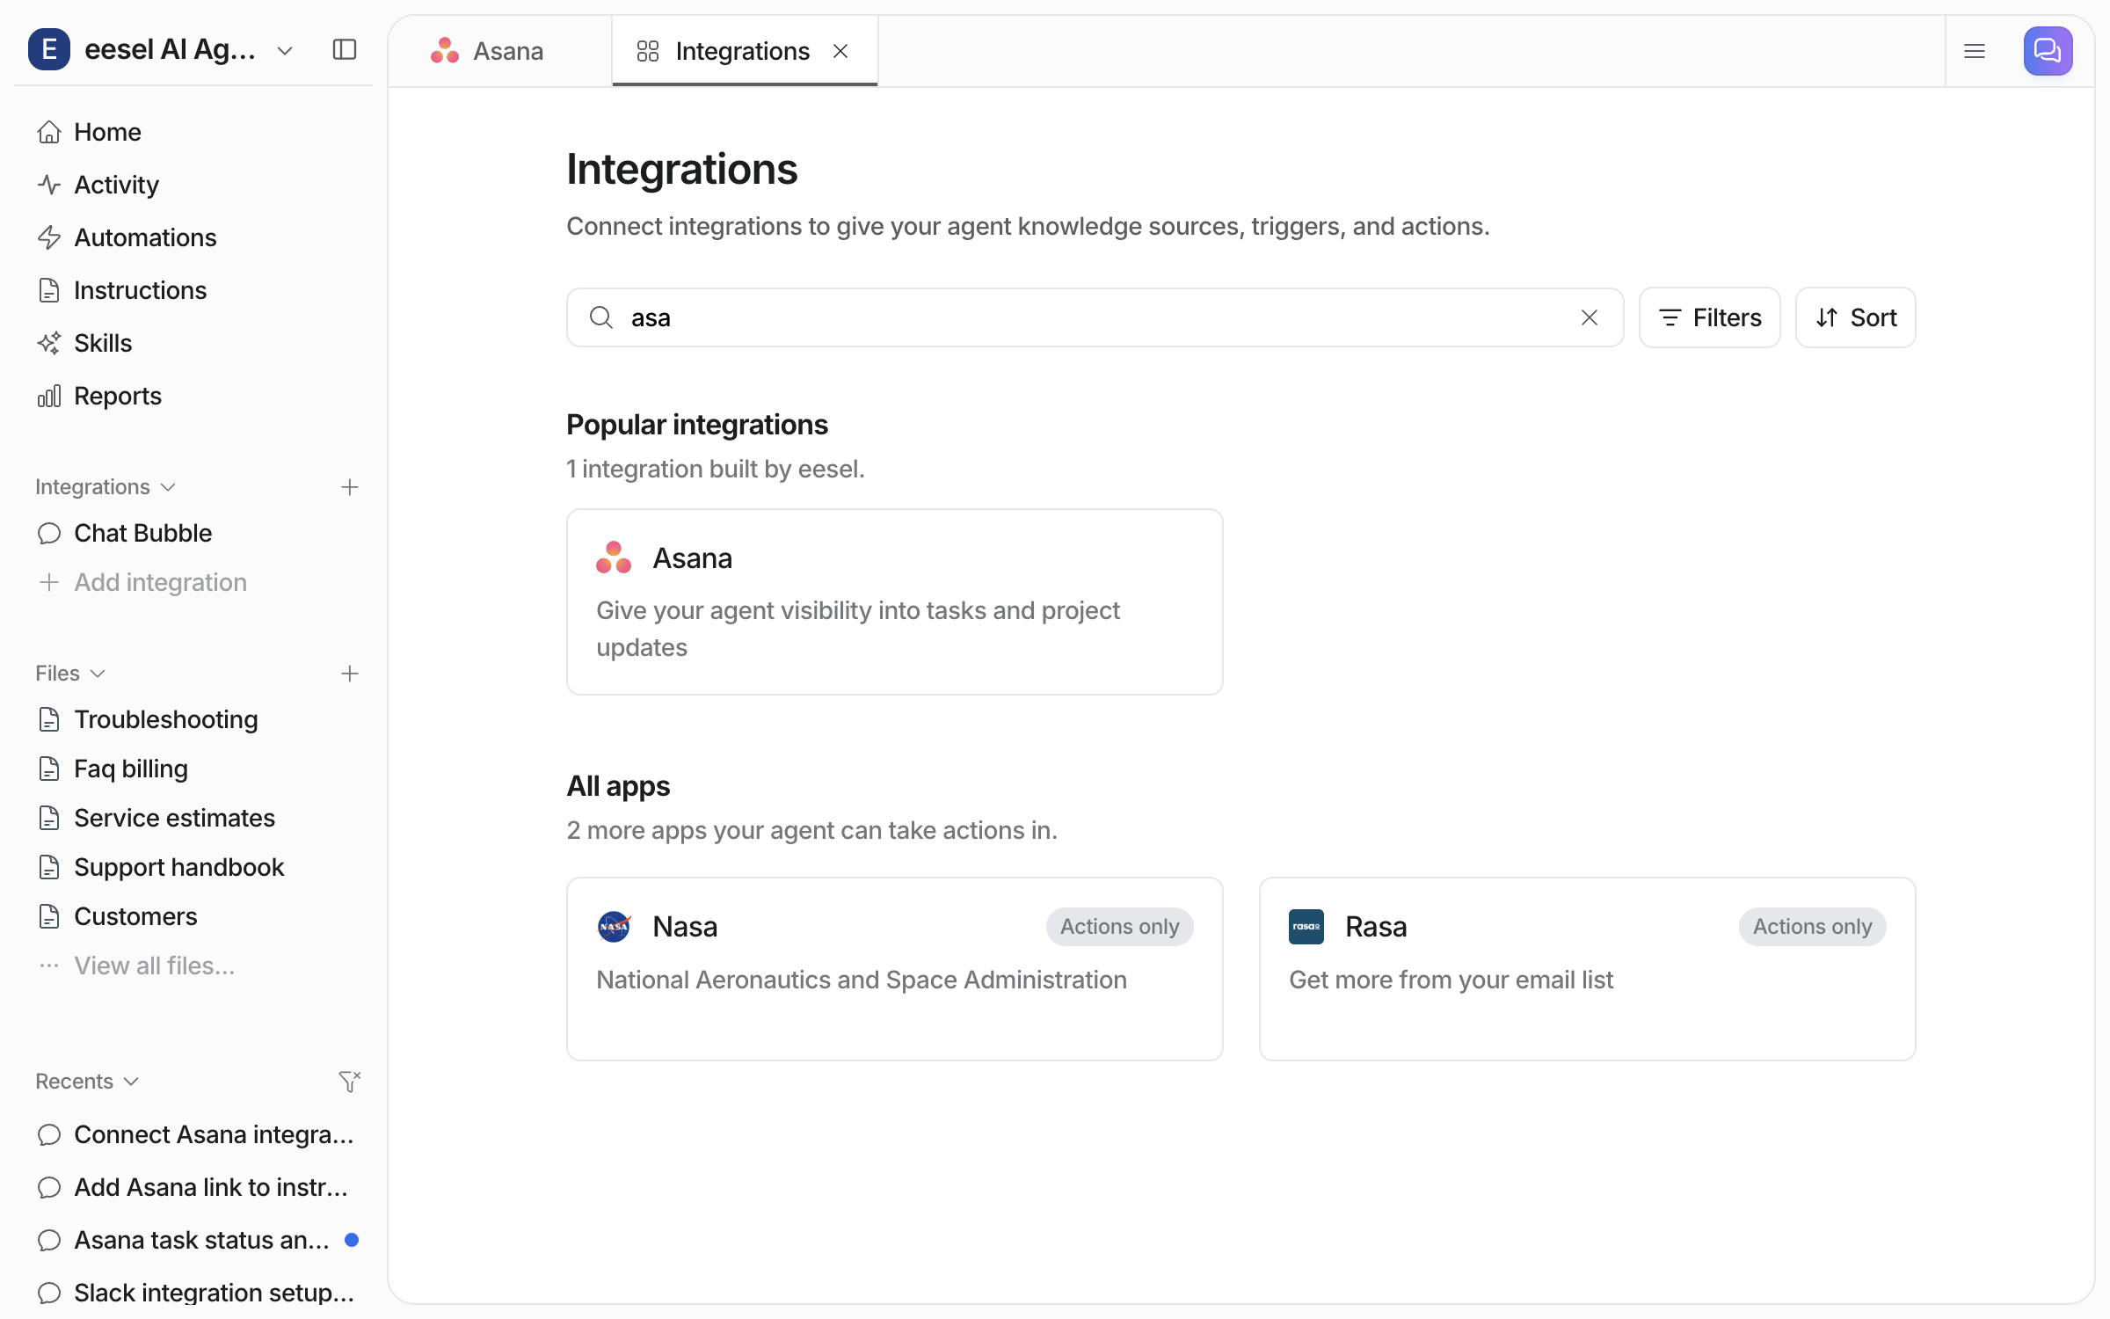This screenshot has width=2110, height=1319.
Task: Open the Activity page
Action: click(193, 185)
